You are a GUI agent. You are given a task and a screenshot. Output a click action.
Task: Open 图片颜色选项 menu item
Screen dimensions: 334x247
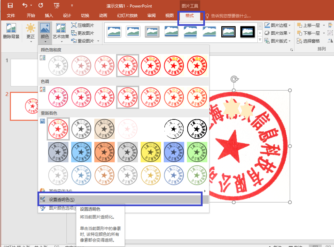click(58, 208)
